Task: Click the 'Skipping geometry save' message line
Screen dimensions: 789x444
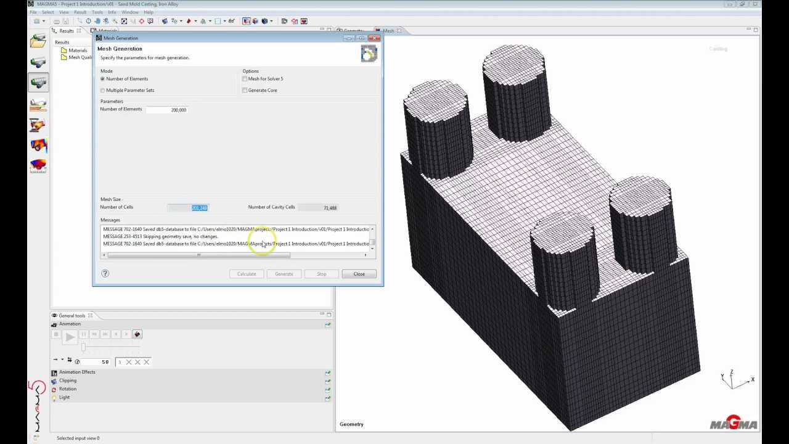Action: tap(161, 236)
